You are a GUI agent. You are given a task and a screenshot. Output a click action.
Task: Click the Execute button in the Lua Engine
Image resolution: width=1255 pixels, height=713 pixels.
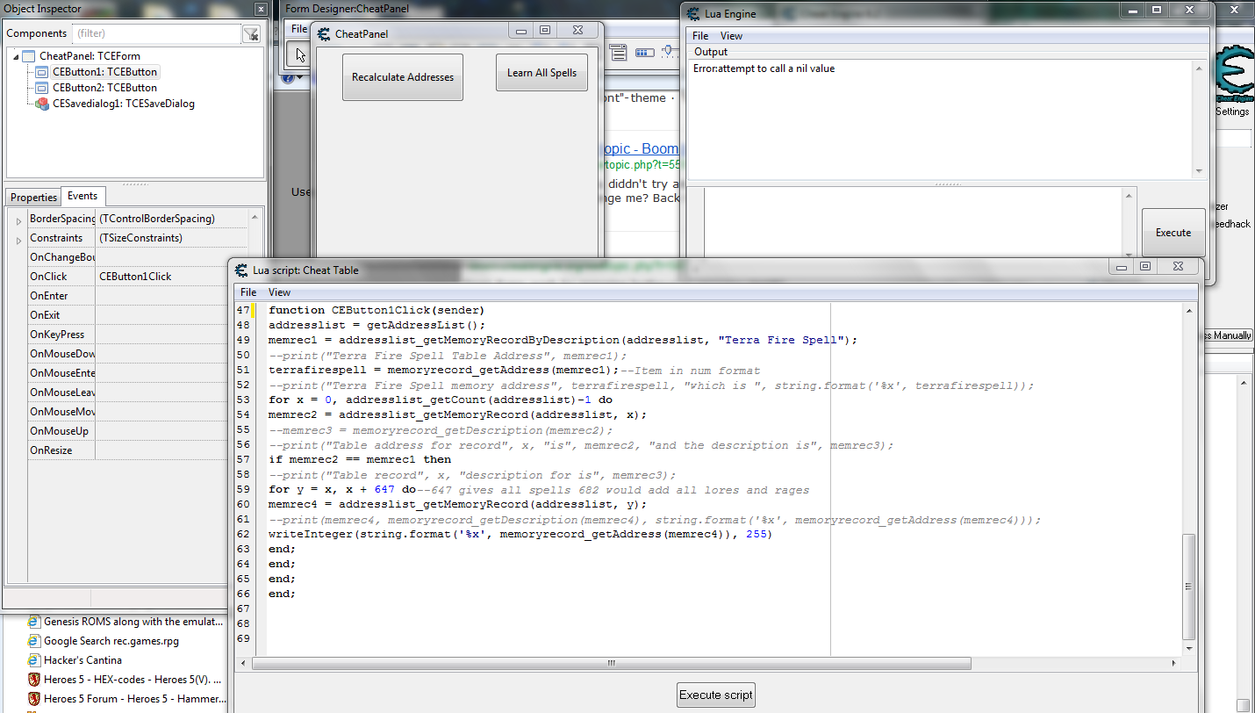pyautogui.click(x=1173, y=232)
